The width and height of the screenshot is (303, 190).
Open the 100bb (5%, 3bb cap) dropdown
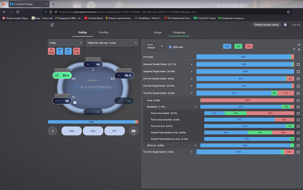(x=112, y=43)
